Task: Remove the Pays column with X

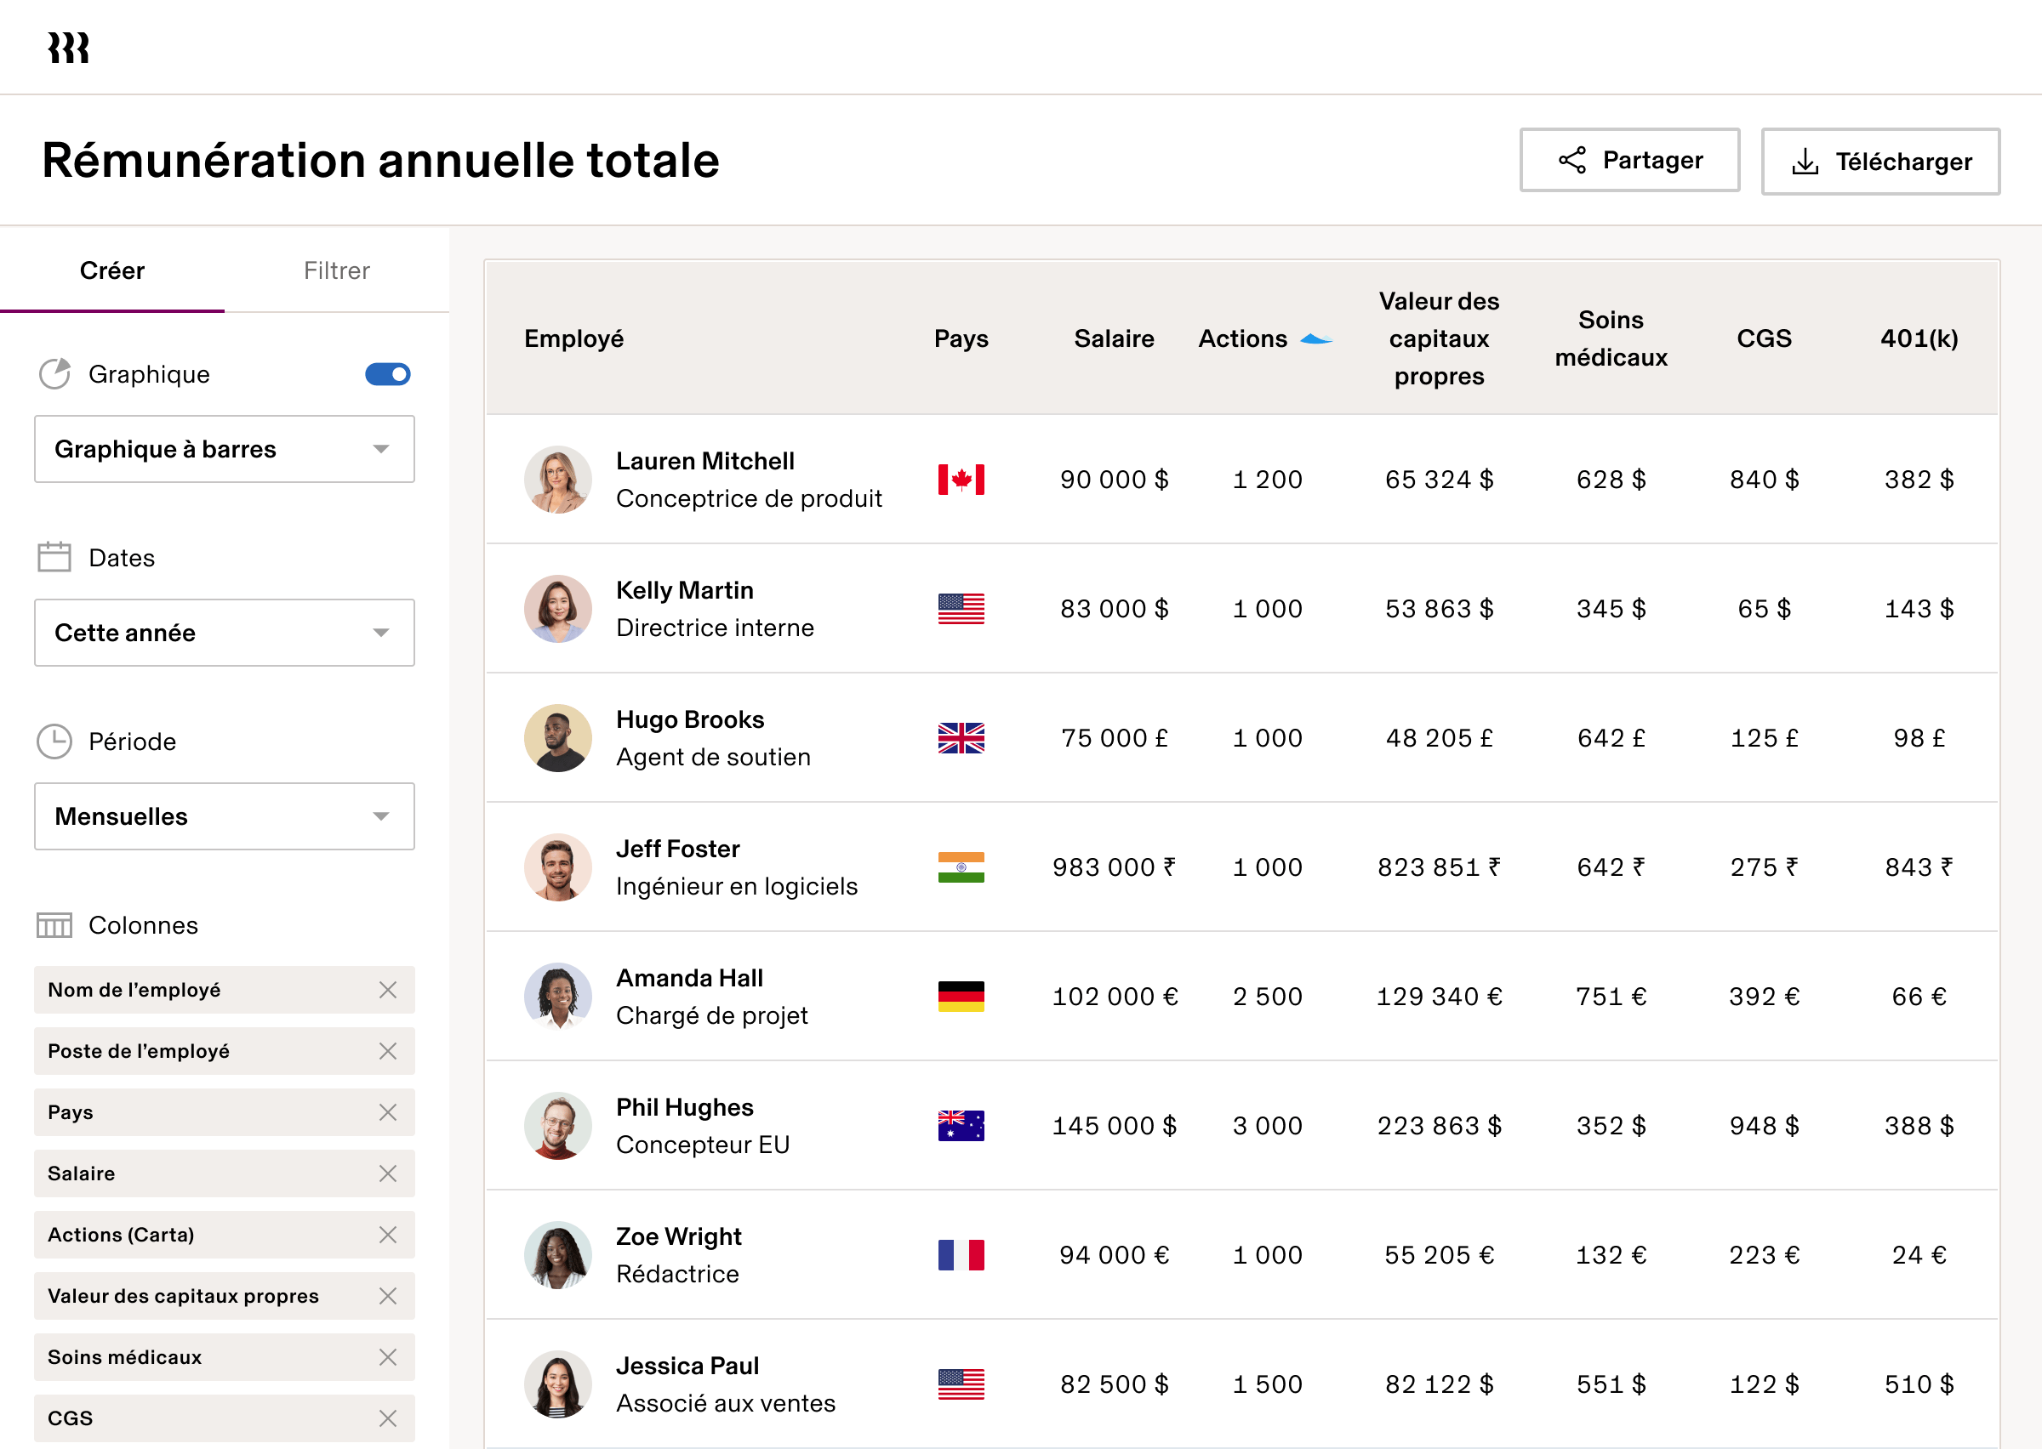Action: click(x=387, y=1111)
